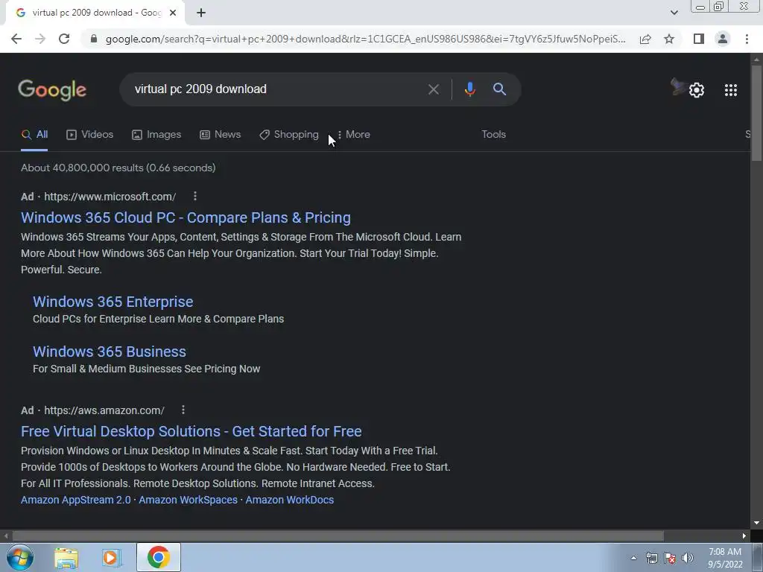The width and height of the screenshot is (763, 572).
Task: Open Google quick settings gear
Action: [x=697, y=90]
